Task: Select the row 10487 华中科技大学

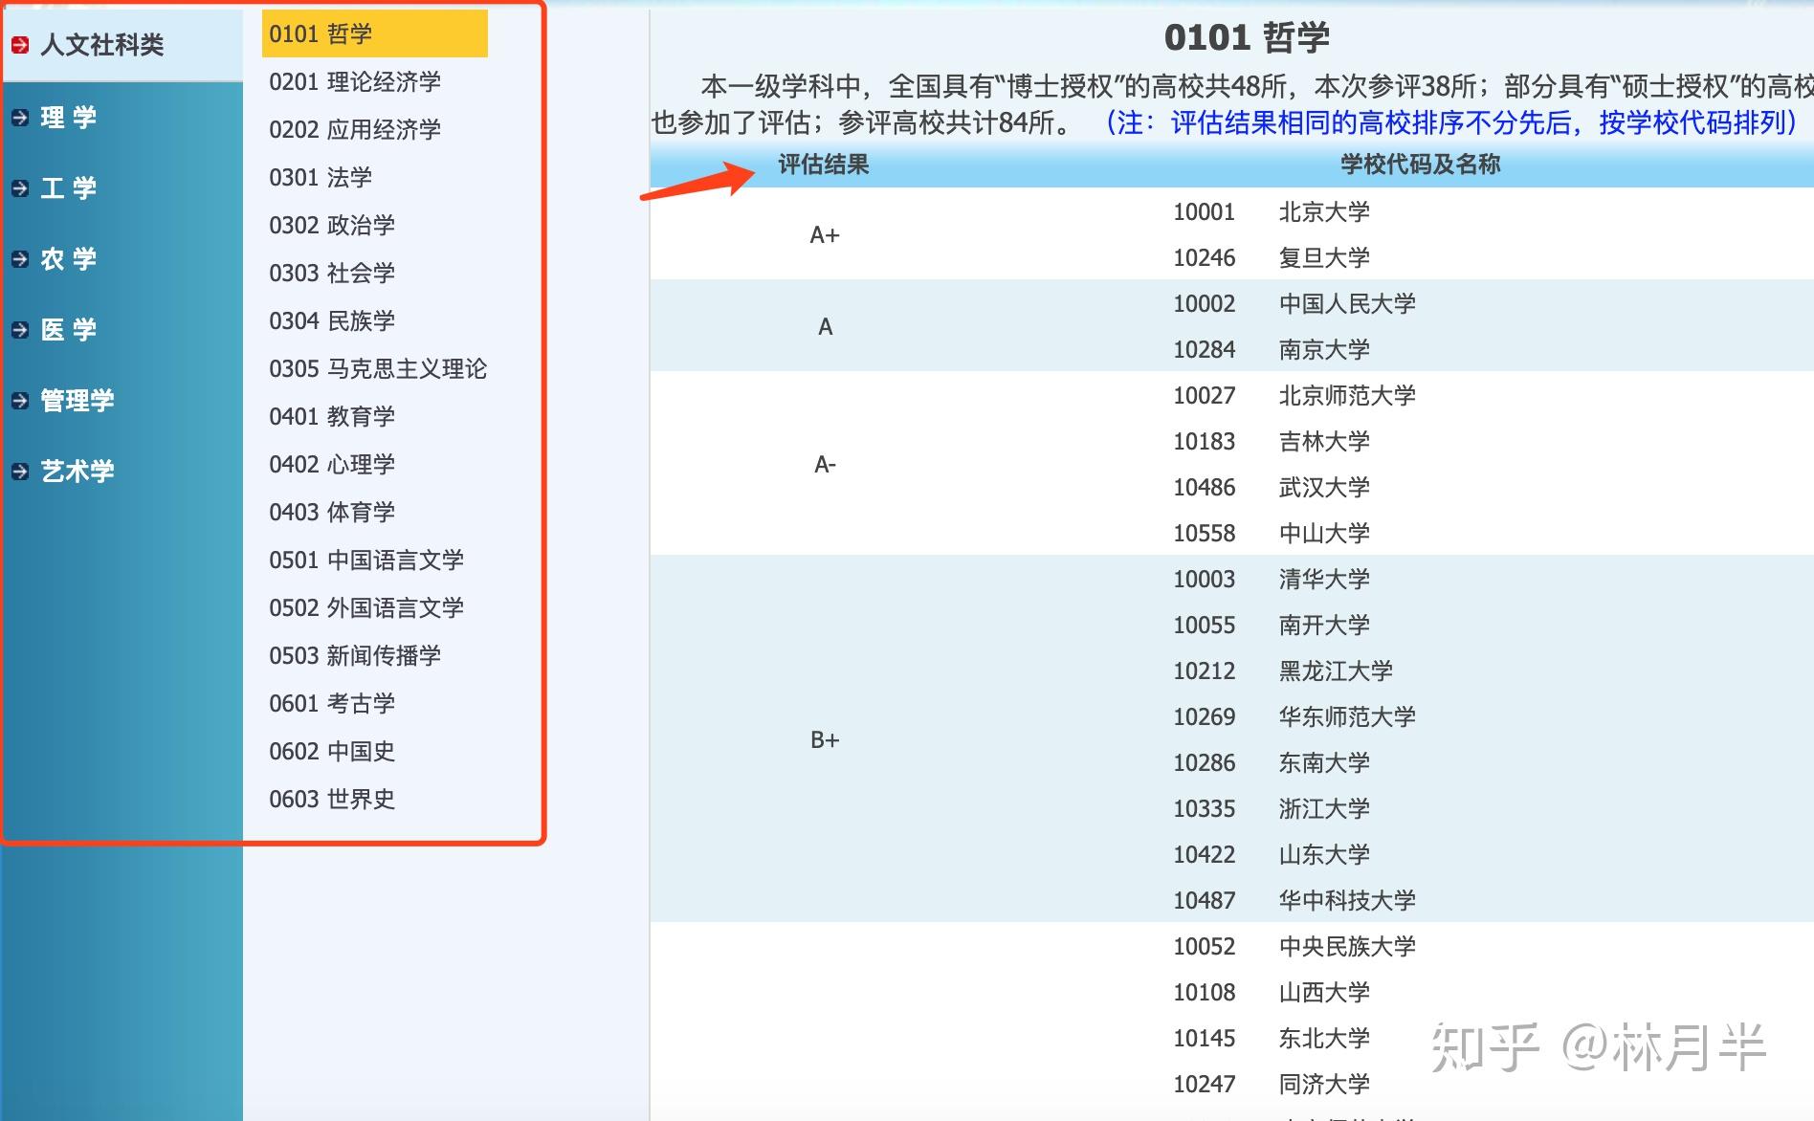Action: click(1294, 900)
